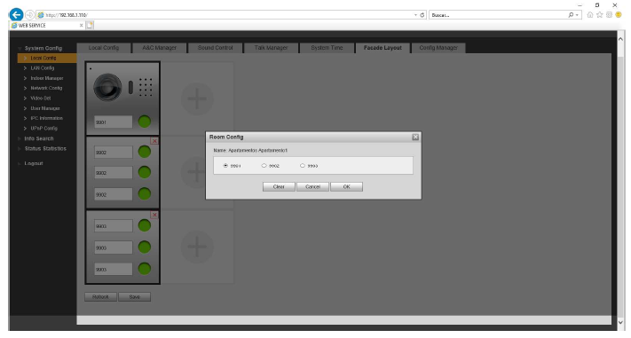
Task: Click the green call button next to 9901
Action: pos(145,122)
